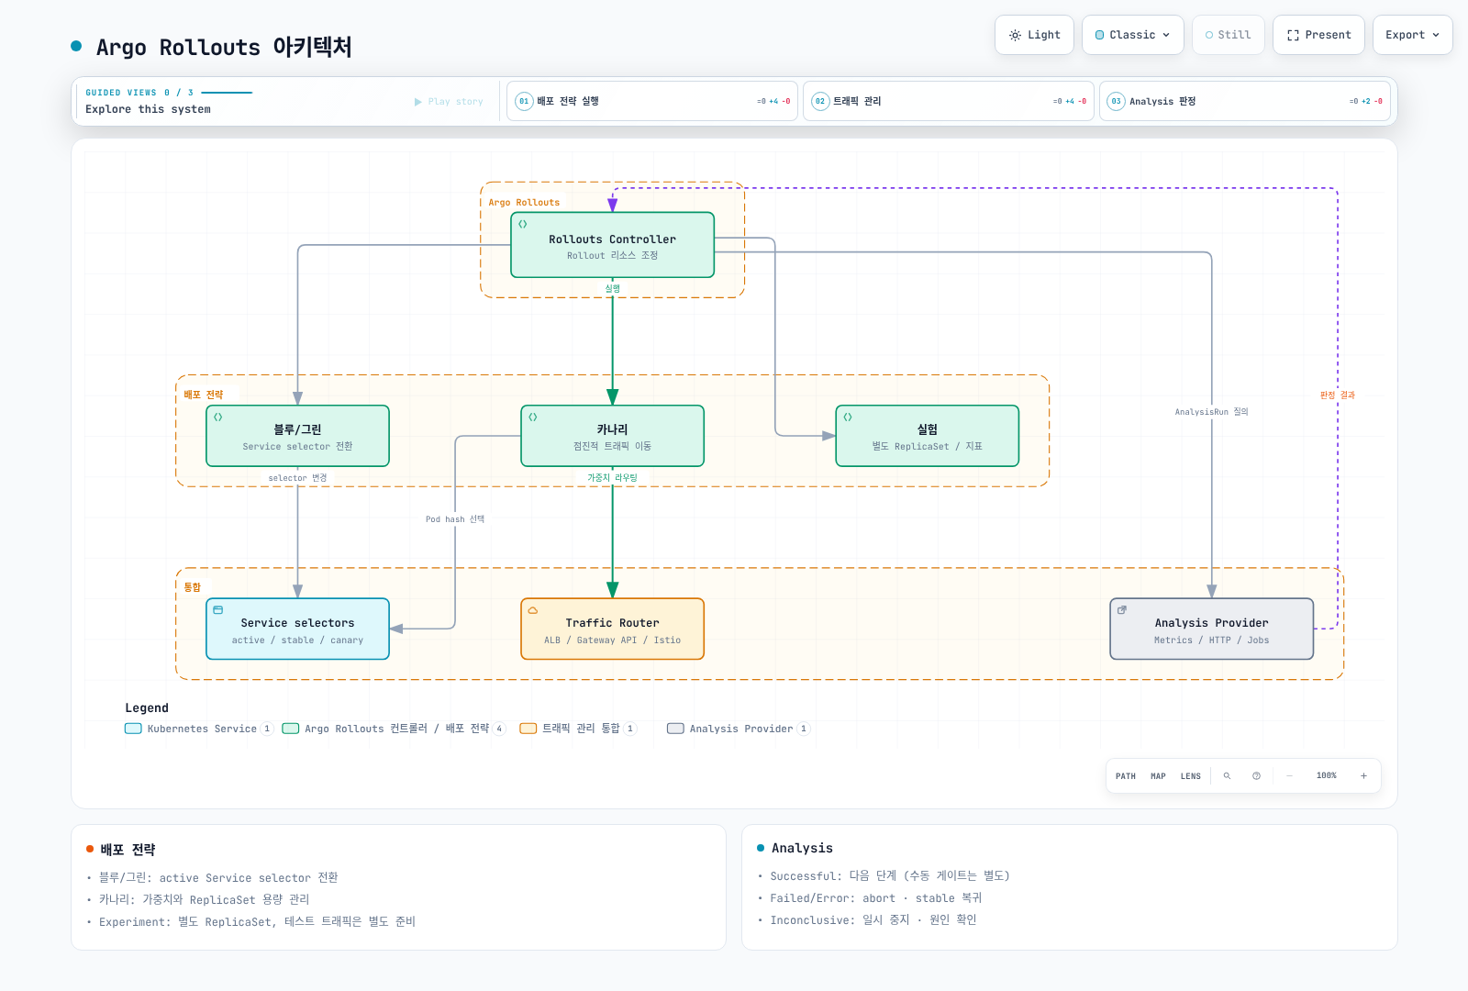Click the search magnifier icon in zoom toolbar
Viewport: 1468px width, 991px height.
(1227, 776)
